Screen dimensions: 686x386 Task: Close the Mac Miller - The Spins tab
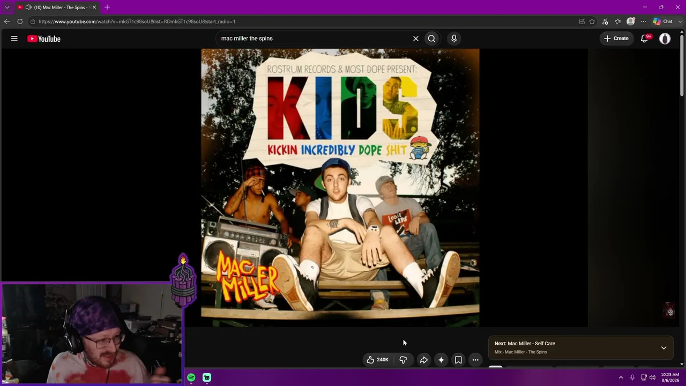94,8
